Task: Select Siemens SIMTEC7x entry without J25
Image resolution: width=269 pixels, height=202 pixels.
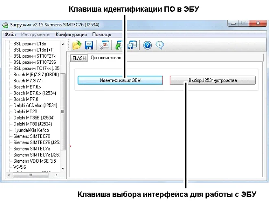Action: 32,148
